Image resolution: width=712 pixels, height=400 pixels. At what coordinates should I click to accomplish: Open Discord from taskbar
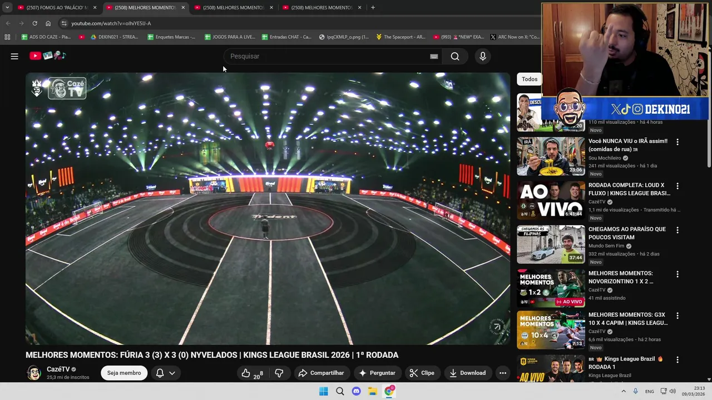coord(357,391)
